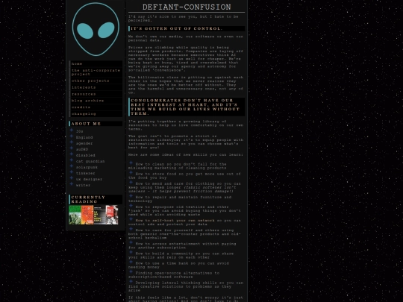This screenshot has height=302, width=403.
Task: Click the 'IT'S GOTTEN OUT OF CONTROL.' heading
Action: [x=187, y=28]
